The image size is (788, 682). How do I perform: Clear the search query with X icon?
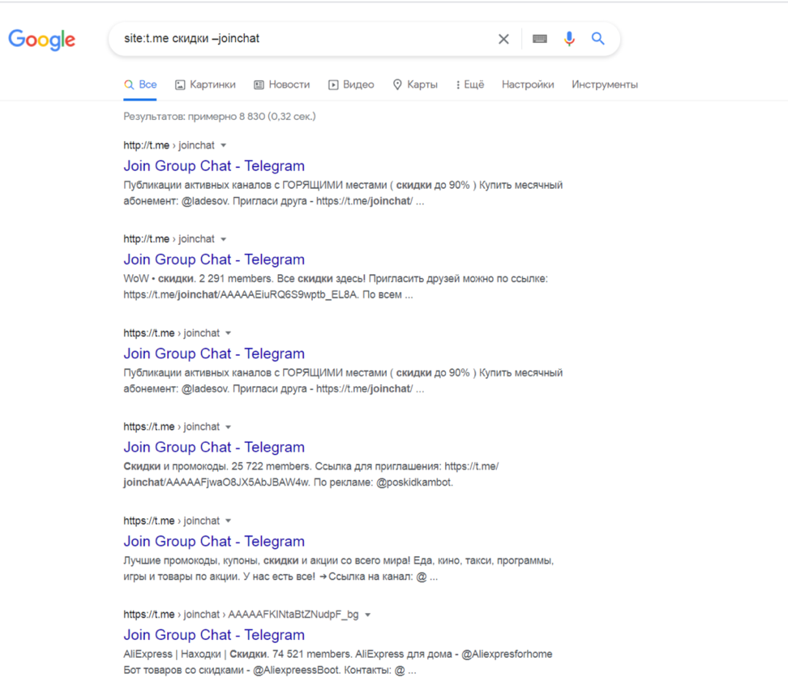(x=503, y=39)
